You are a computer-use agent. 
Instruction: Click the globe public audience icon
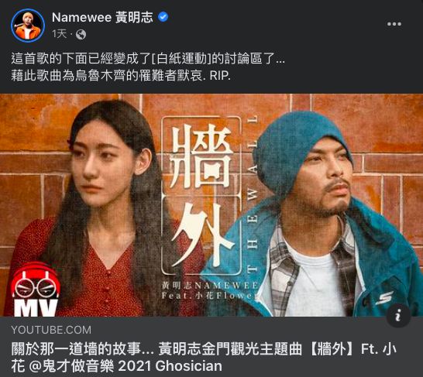pos(81,35)
